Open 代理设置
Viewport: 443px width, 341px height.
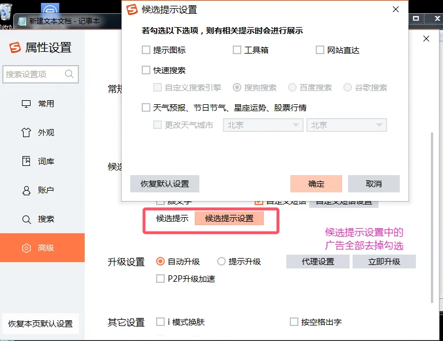(318, 262)
